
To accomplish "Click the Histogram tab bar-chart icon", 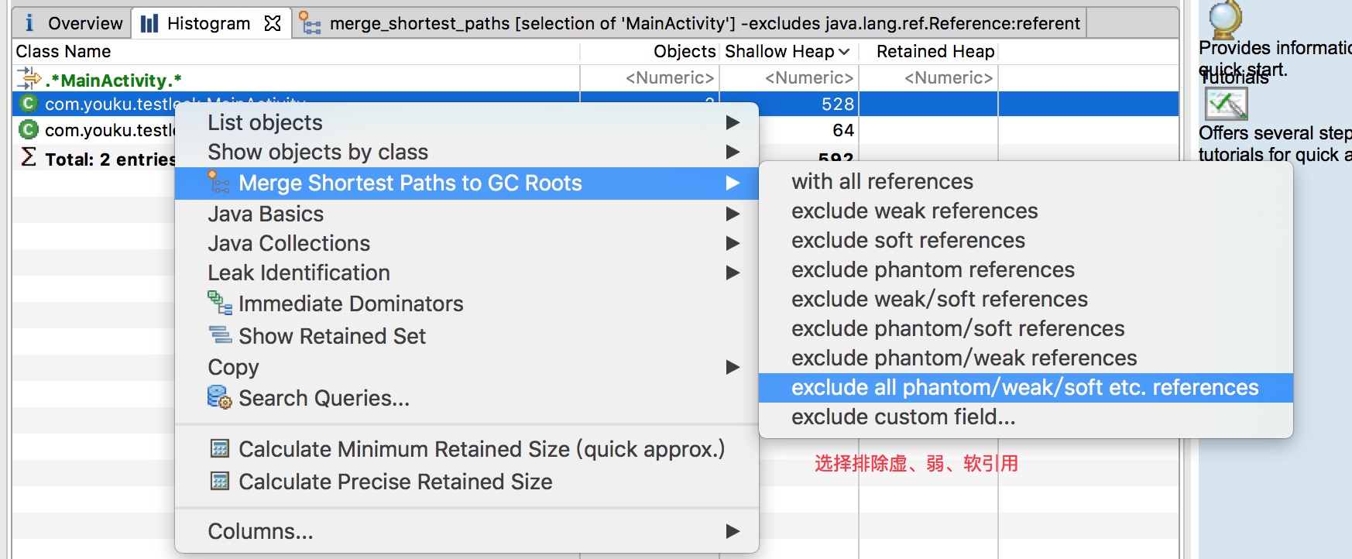I will pos(149,24).
